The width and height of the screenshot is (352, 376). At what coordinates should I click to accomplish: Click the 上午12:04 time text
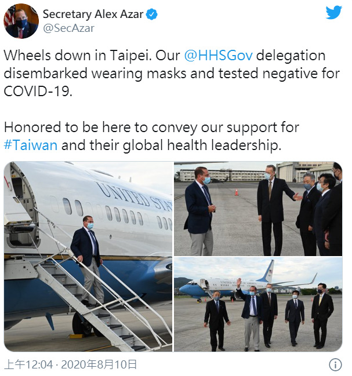click(28, 365)
